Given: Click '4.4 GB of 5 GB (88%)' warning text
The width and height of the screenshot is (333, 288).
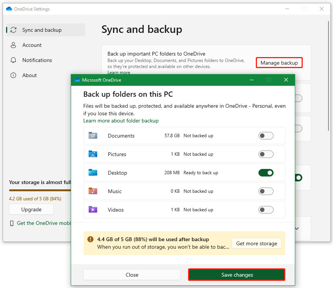Looking at the screenshot, I should coord(153,239).
